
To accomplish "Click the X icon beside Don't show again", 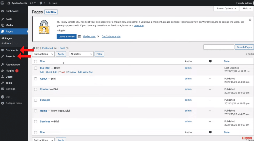I will (x=98, y=36).
